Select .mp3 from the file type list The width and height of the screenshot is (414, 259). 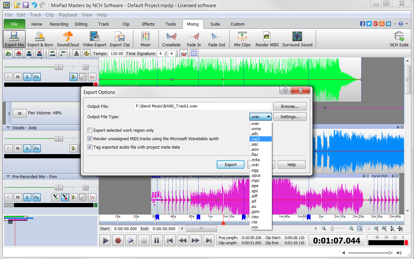[260, 139]
